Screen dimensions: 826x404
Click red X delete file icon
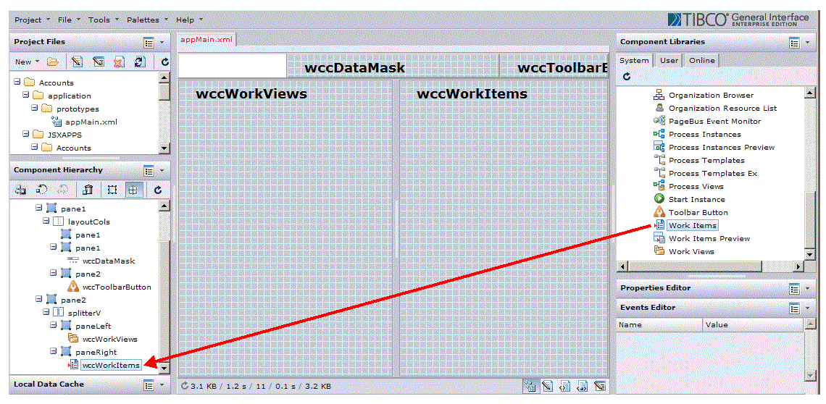[119, 62]
